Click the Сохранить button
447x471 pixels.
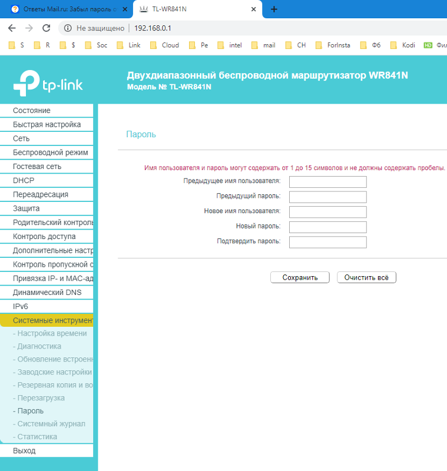pos(300,277)
